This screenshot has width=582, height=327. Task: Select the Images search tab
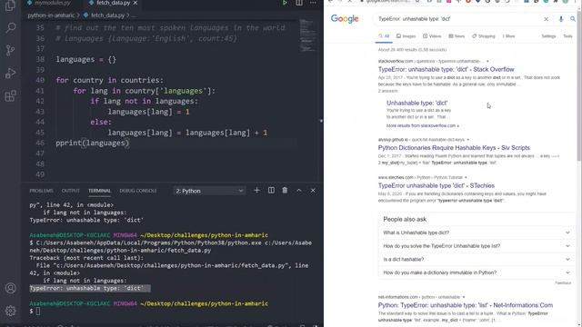pos(406,36)
